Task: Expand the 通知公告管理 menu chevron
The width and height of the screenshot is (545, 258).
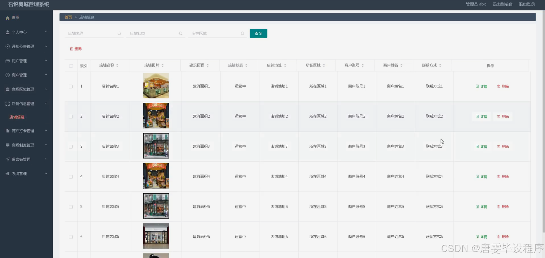Action: [46, 46]
